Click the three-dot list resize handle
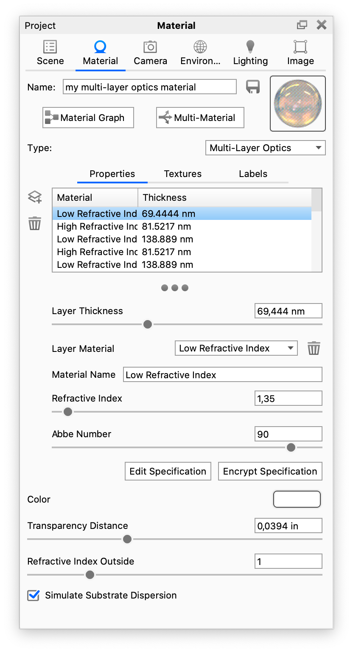The width and height of the screenshot is (353, 652). pos(175,288)
